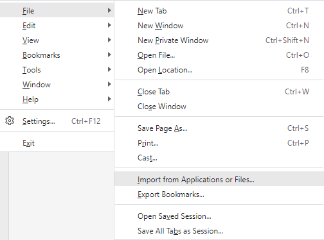Click the Settings gear icon
Screen dimensions: 324x240
[10, 121]
